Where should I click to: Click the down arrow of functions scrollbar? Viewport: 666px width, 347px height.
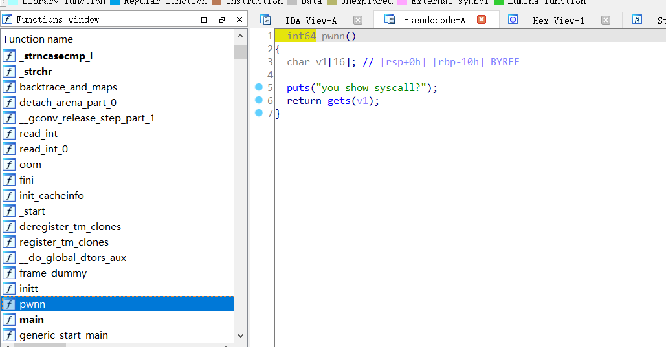coord(240,335)
